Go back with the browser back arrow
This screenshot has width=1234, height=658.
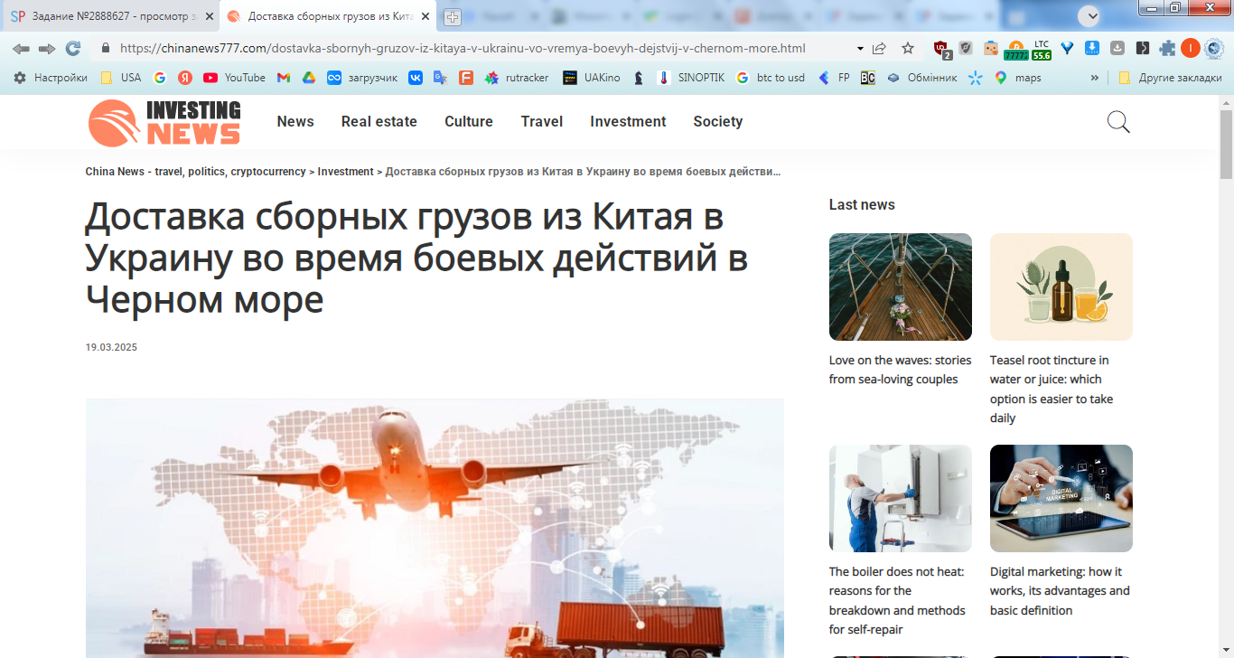21,49
